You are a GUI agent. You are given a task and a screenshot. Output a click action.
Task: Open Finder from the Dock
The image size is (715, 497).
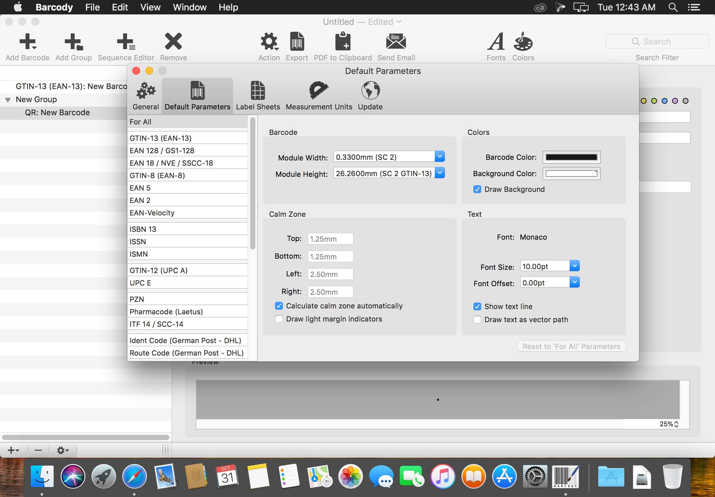(x=42, y=476)
